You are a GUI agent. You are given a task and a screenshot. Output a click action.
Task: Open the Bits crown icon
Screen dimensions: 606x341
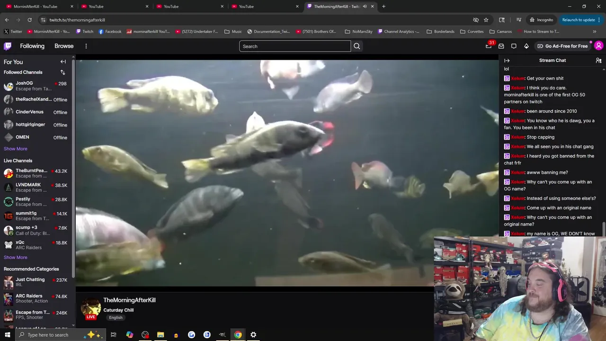(526, 46)
